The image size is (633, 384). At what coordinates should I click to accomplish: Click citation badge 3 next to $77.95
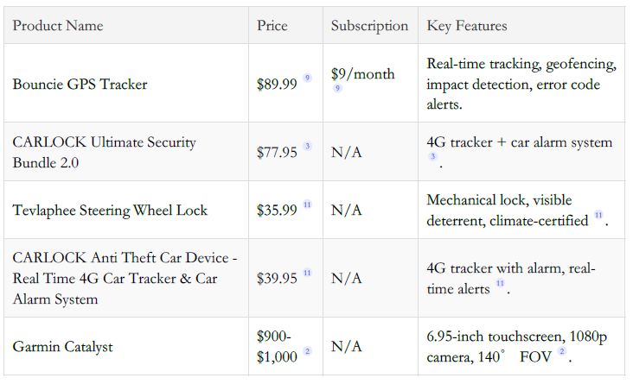[307, 147]
